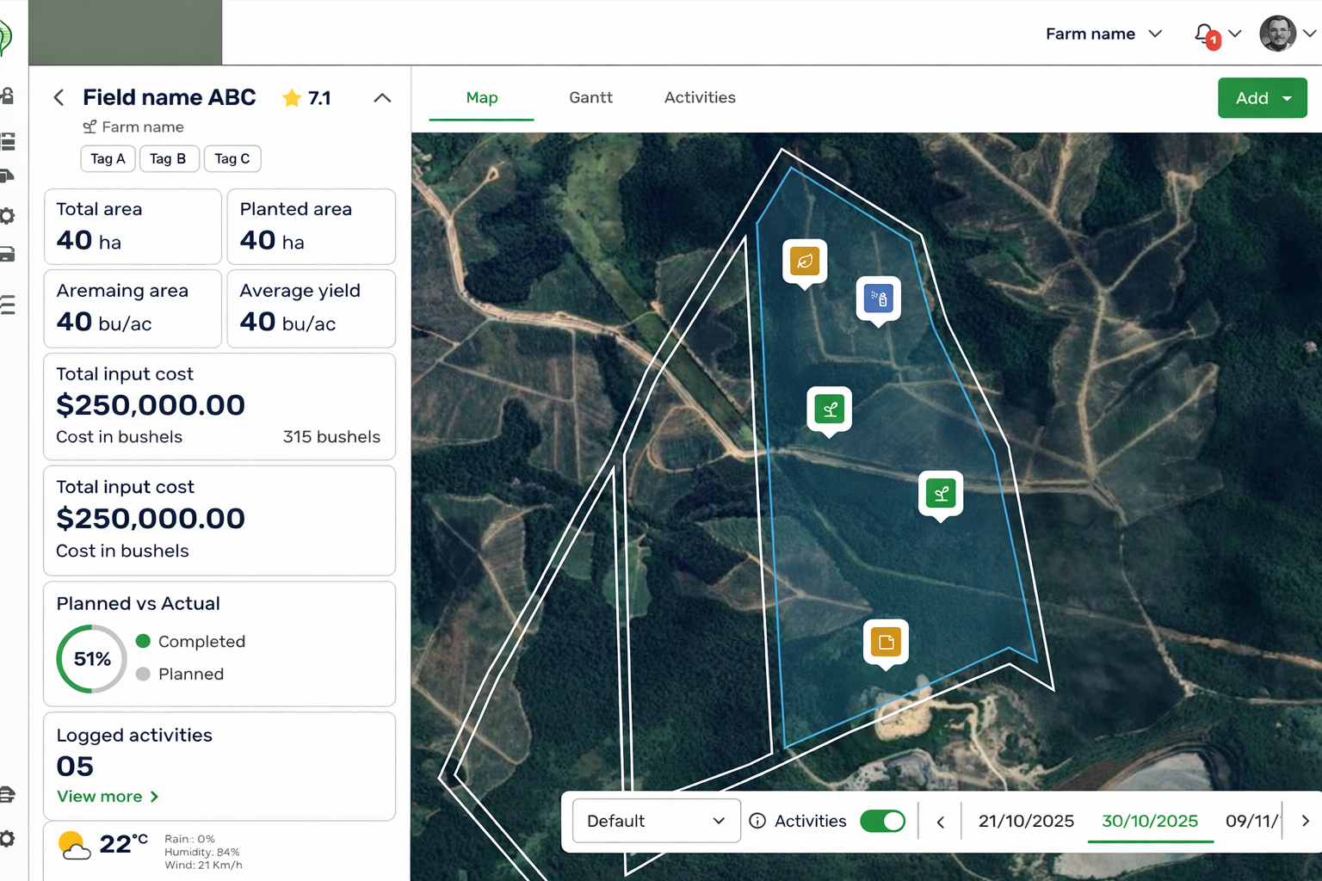Click View more link under Logged activities

(108, 797)
